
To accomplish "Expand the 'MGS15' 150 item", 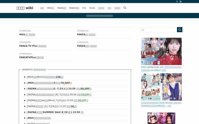I will pyautogui.click(x=75, y=77).
